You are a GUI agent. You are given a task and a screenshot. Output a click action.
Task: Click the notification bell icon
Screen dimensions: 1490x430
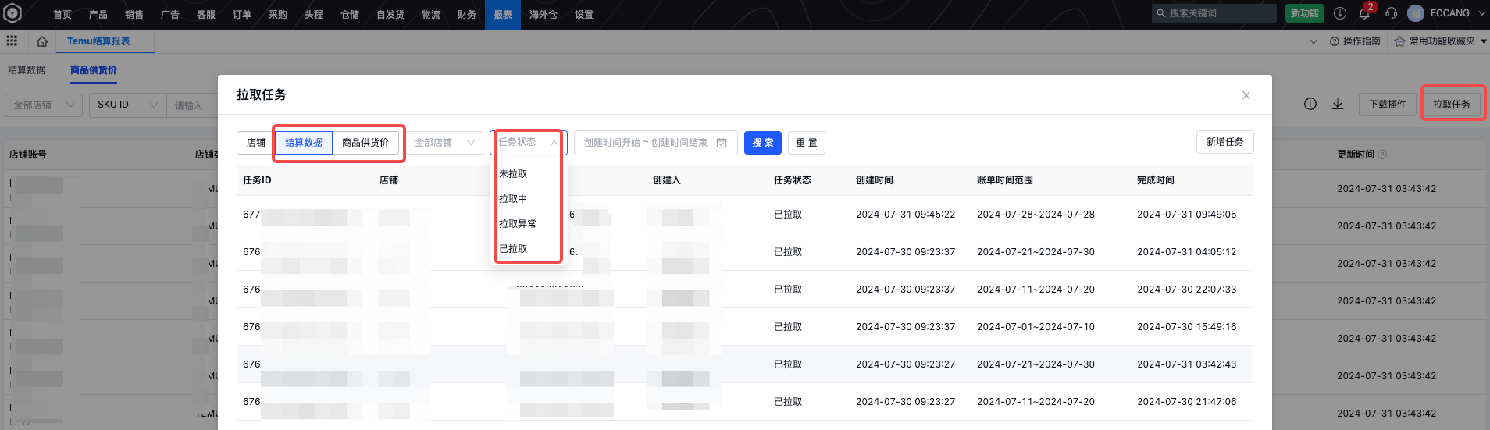click(1364, 14)
